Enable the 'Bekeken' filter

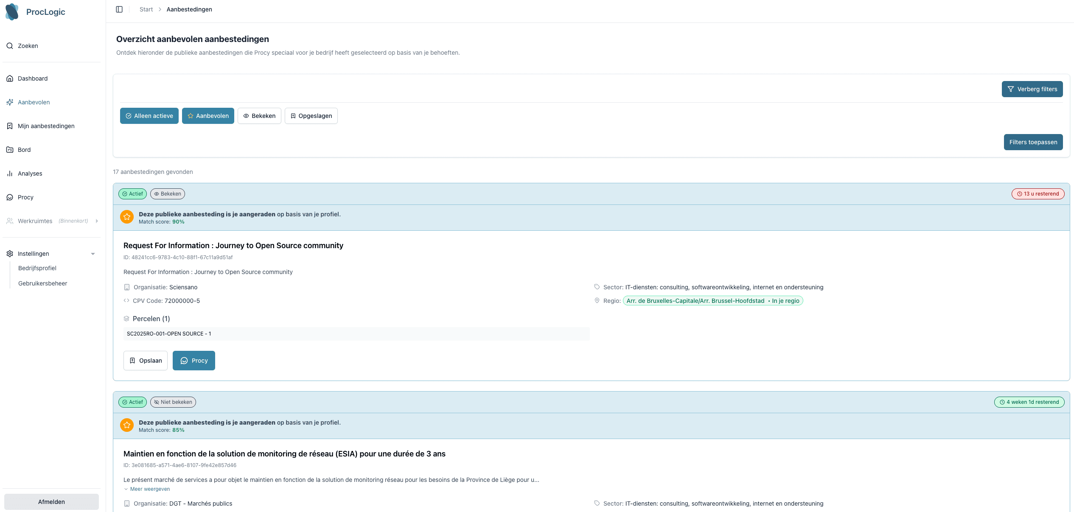259,115
